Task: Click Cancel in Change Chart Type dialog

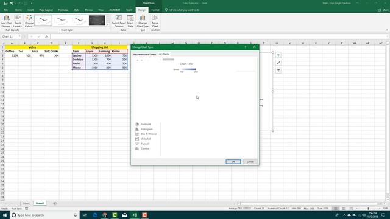Action: 250,162
